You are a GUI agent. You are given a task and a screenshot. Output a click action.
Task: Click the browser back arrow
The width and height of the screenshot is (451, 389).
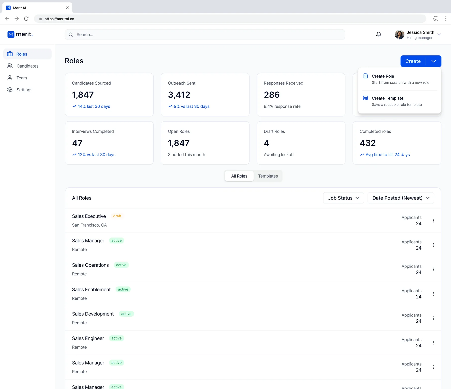7,19
